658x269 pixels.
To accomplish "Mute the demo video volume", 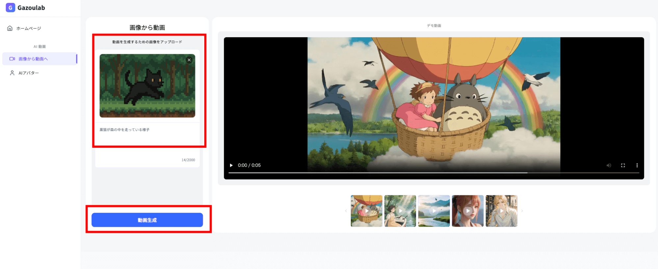I will [609, 165].
